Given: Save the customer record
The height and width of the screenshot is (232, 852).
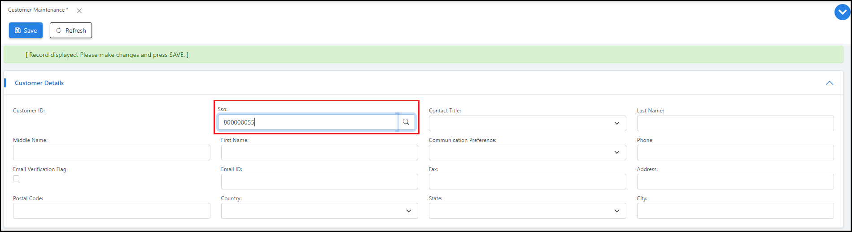Looking at the screenshot, I should pyautogui.click(x=26, y=30).
